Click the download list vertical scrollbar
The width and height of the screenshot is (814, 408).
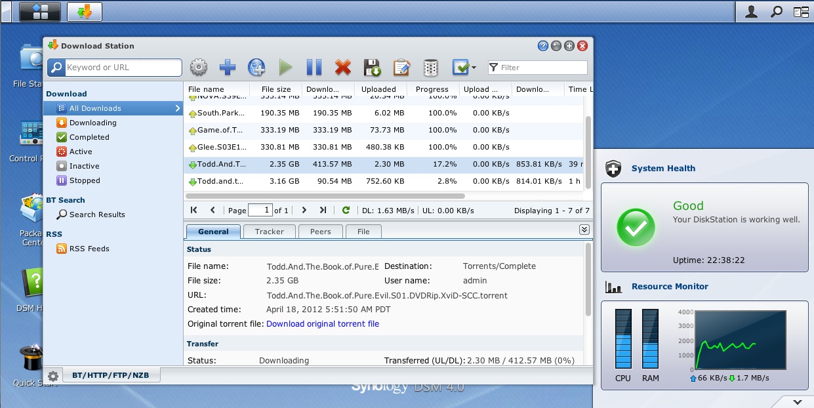point(588,153)
